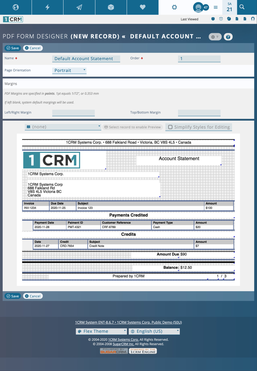Image resolution: width=257 pixels, height=371 pixels.
Task: Open the hamburger menu
Action: (216, 7)
